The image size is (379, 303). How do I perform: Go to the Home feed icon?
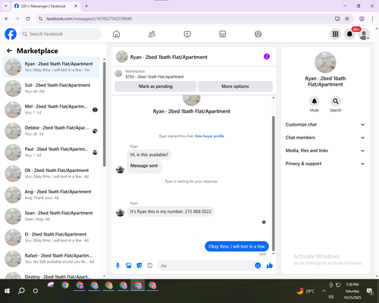(116, 34)
